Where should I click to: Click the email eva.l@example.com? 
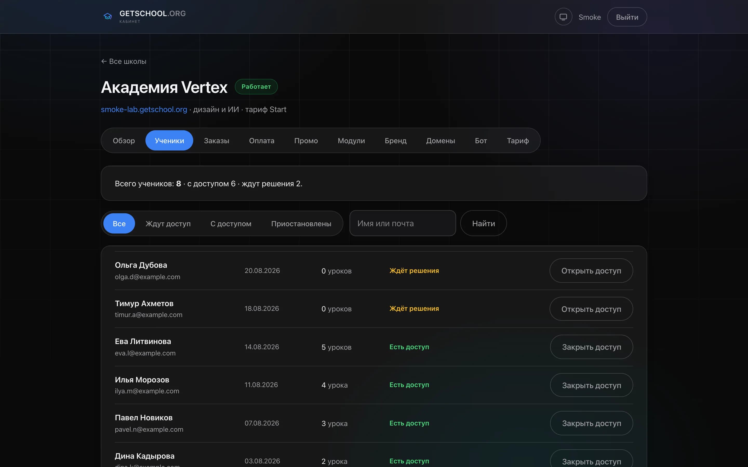point(145,353)
